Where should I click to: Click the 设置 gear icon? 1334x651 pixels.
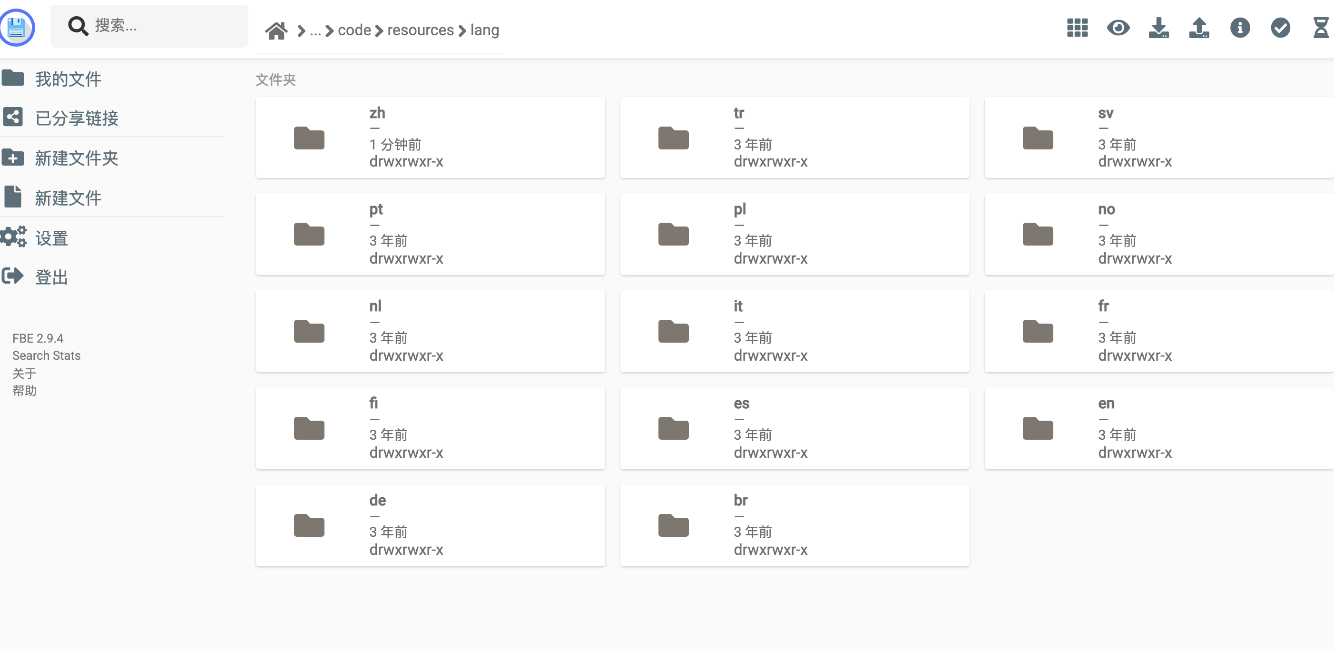13,237
